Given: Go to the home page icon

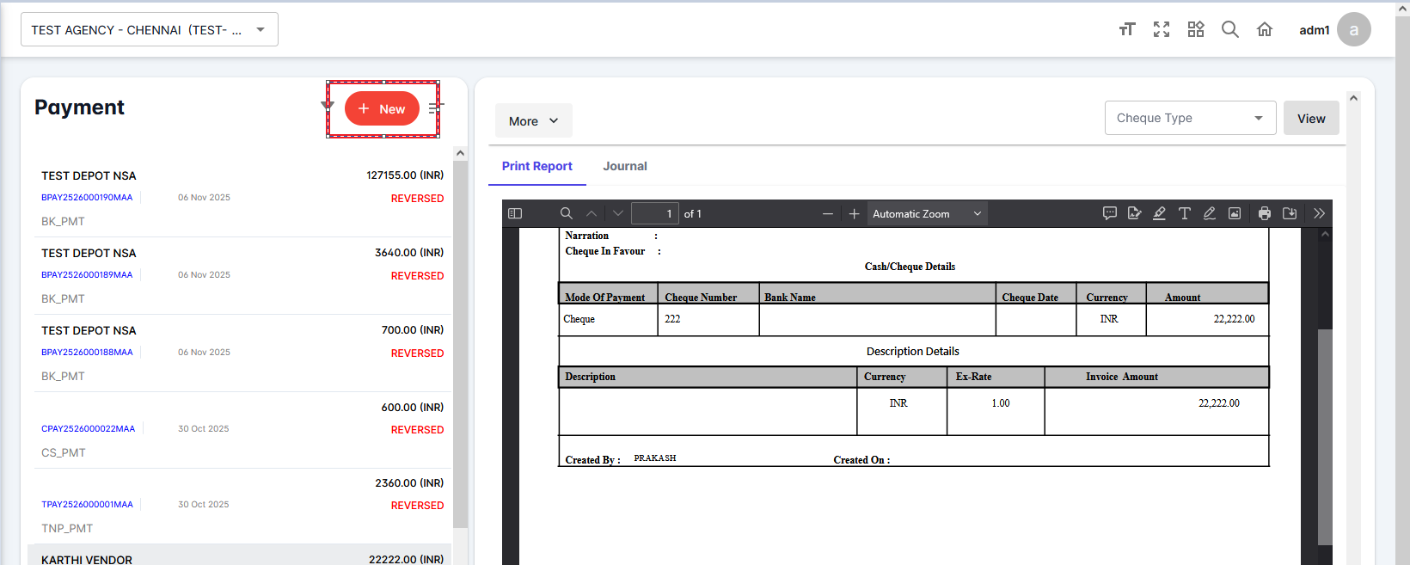Looking at the screenshot, I should [1264, 30].
